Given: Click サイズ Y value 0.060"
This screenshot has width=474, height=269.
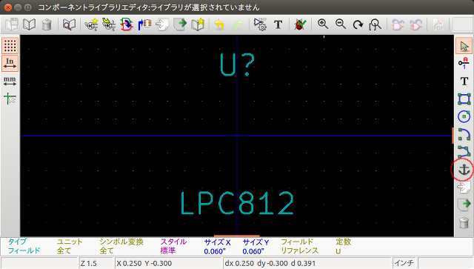Looking at the screenshot, I should [x=253, y=251].
